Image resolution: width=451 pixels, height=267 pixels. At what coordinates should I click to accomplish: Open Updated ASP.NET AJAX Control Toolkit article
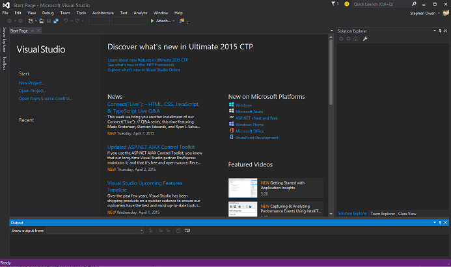point(151,147)
